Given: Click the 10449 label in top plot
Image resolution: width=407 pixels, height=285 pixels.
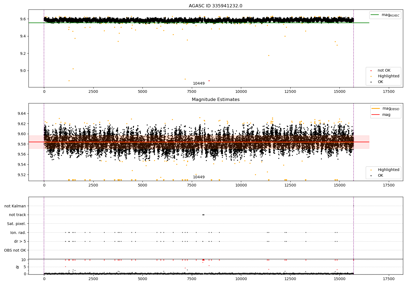Looking at the screenshot, I should point(199,84).
